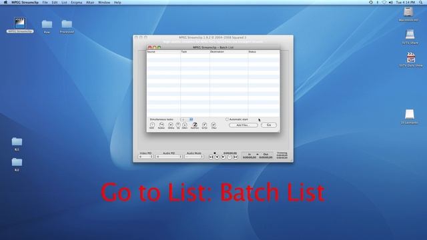
Task: Open the Apple menu
Action: 5,3
